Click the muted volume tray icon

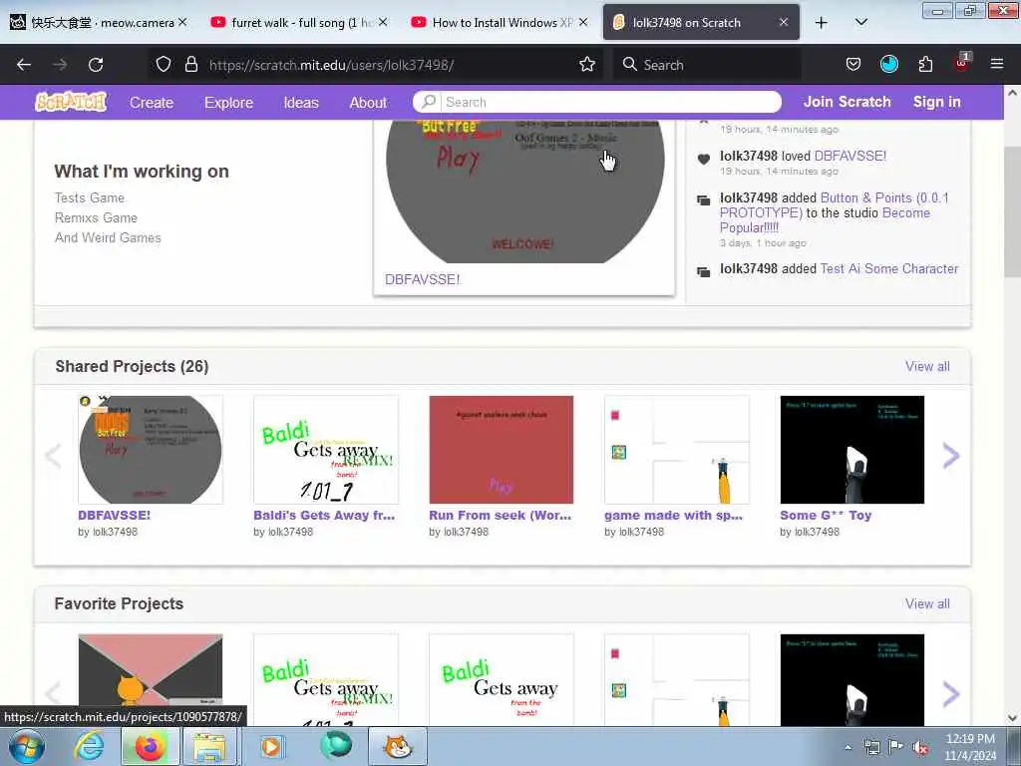tap(920, 748)
